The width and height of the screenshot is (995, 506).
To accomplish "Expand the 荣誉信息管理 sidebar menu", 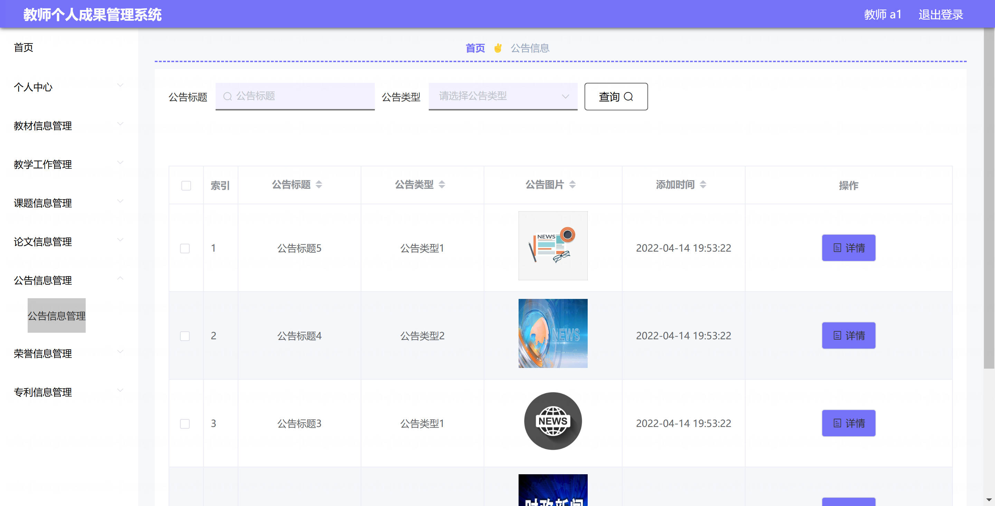I will tap(69, 353).
